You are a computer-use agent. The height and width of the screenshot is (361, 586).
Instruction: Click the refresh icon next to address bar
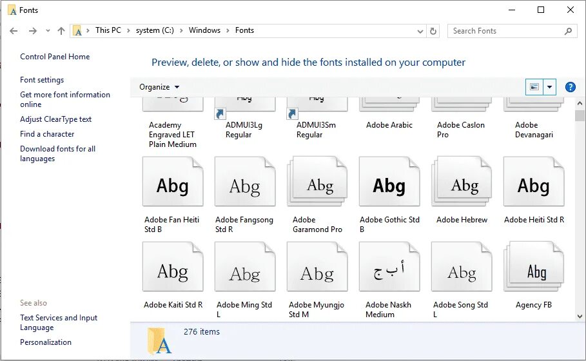point(433,31)
